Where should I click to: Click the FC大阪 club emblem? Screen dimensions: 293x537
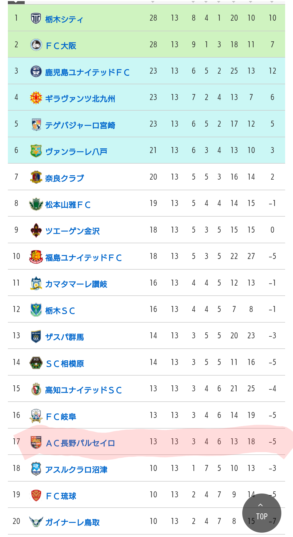pos(36,45)
